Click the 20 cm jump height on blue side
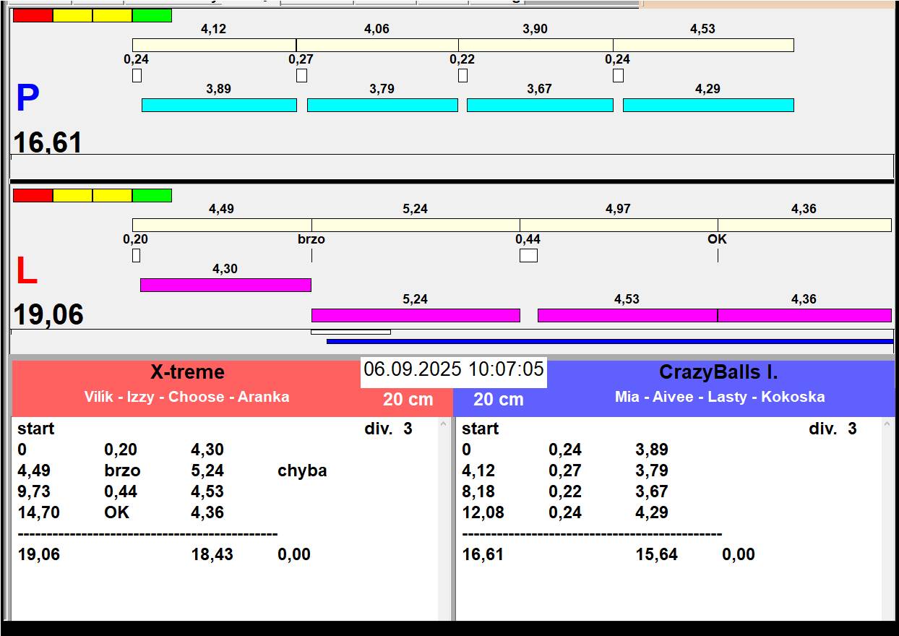 pos(499,400)
